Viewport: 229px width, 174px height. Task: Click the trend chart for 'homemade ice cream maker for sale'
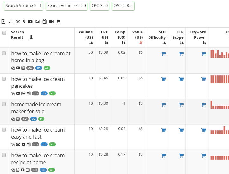(219, 105)
